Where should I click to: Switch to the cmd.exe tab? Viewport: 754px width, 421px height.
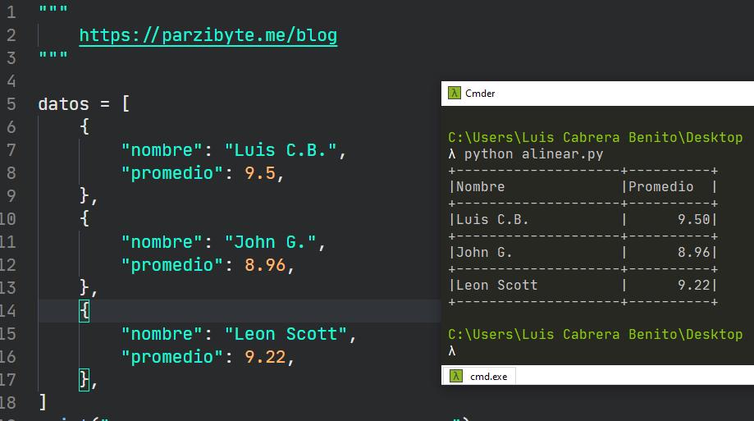(x=487, y=376)
